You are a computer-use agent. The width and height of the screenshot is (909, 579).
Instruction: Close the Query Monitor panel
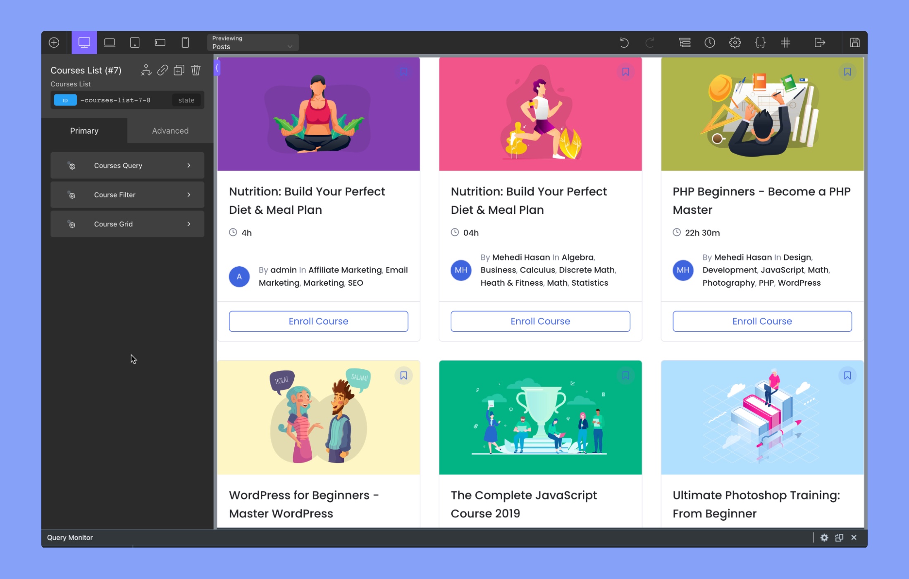(854, 538)
